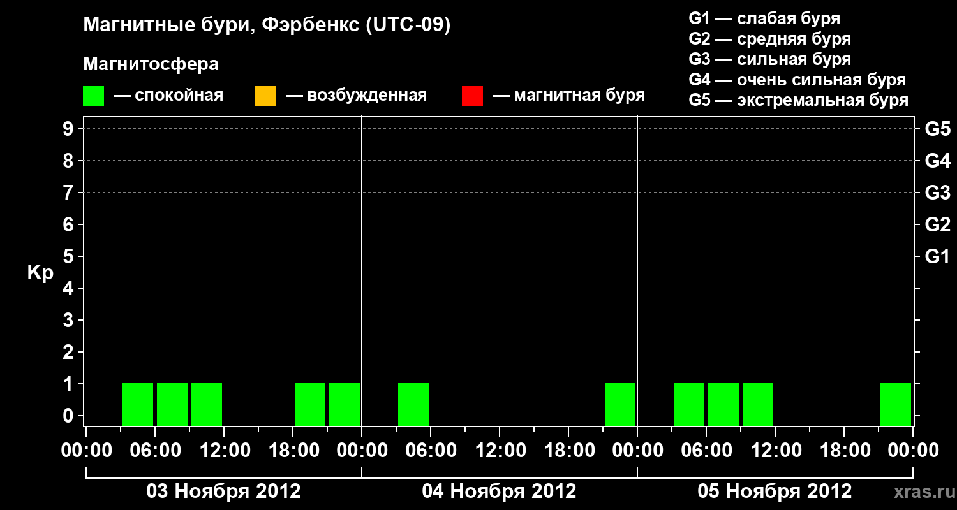Click the '03 Ноября 2012' date label
Viewport: 957px width, 510px height.
223,491
